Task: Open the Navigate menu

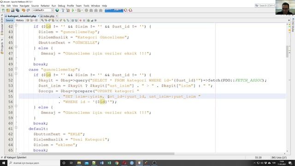Action: tap(24, 6)
